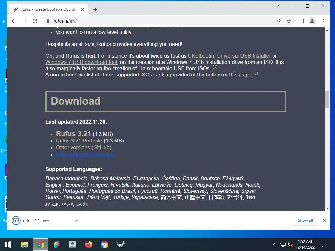Click the 'Supported Languages:' heading
This screenshot has height=251, width=335.
click(74, 169)
